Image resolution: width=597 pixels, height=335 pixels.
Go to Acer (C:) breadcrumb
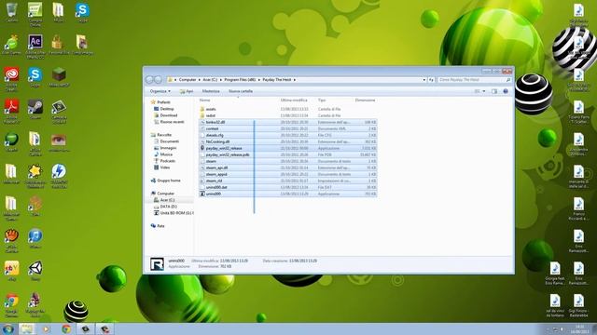click(x=210, y=80)
